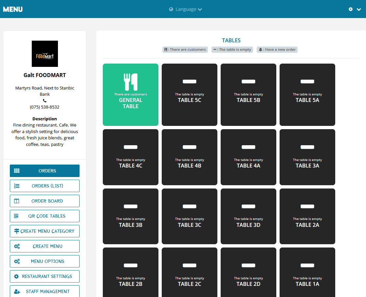Click the Language chevron arrow
This screenshot has height=297, width=366.
(x=200, y=10)
